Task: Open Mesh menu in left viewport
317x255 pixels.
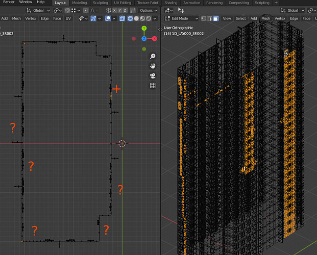Action: click(16, 18)
